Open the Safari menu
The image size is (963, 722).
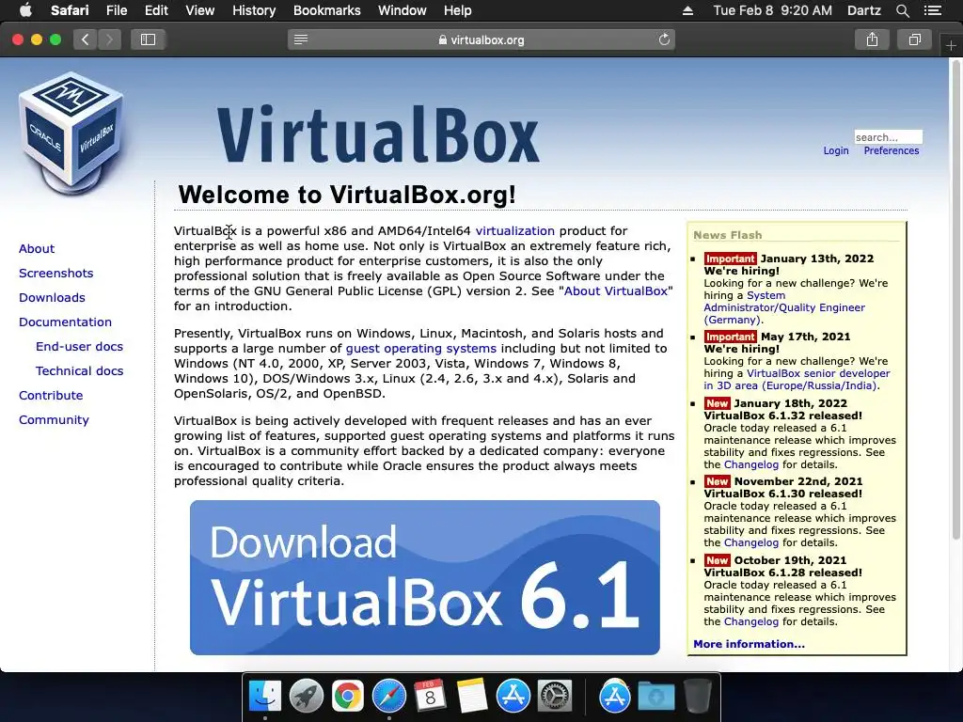coord(70,10)
